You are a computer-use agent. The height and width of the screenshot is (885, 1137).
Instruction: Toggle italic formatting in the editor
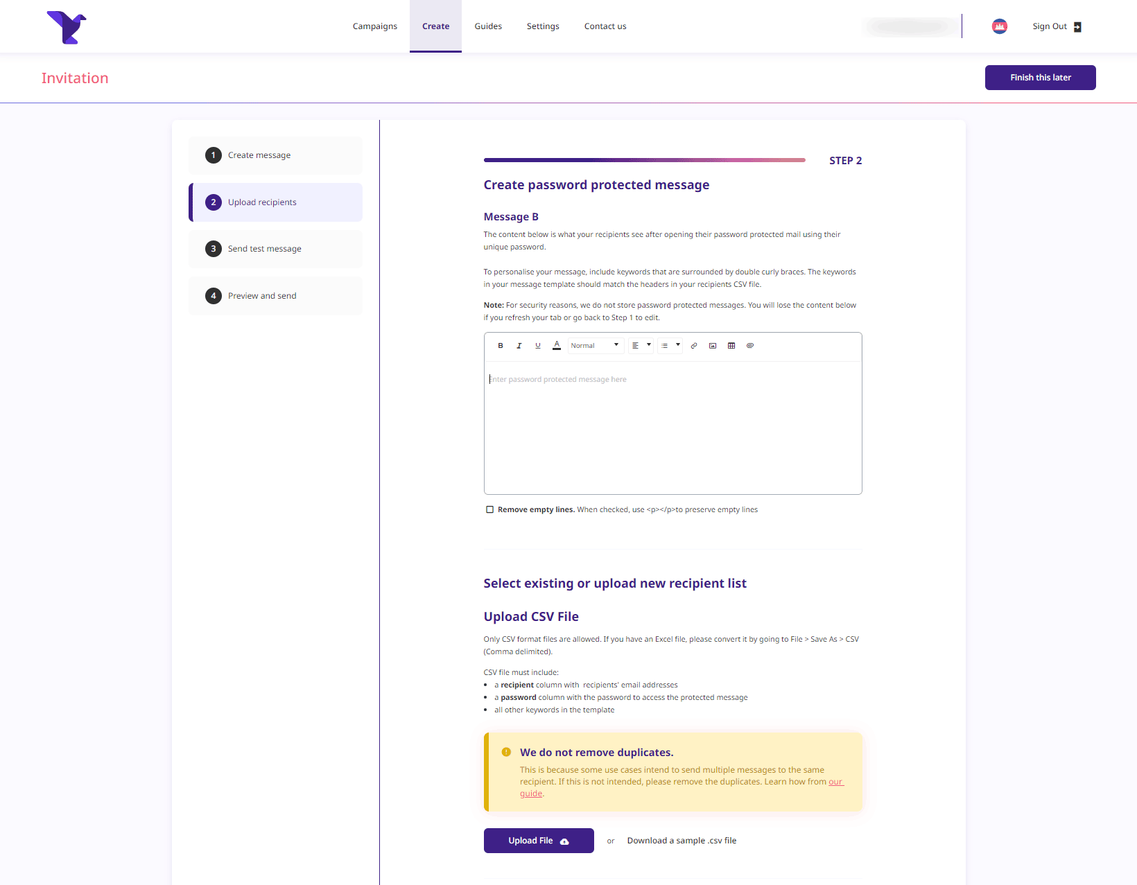pos(519,346)
